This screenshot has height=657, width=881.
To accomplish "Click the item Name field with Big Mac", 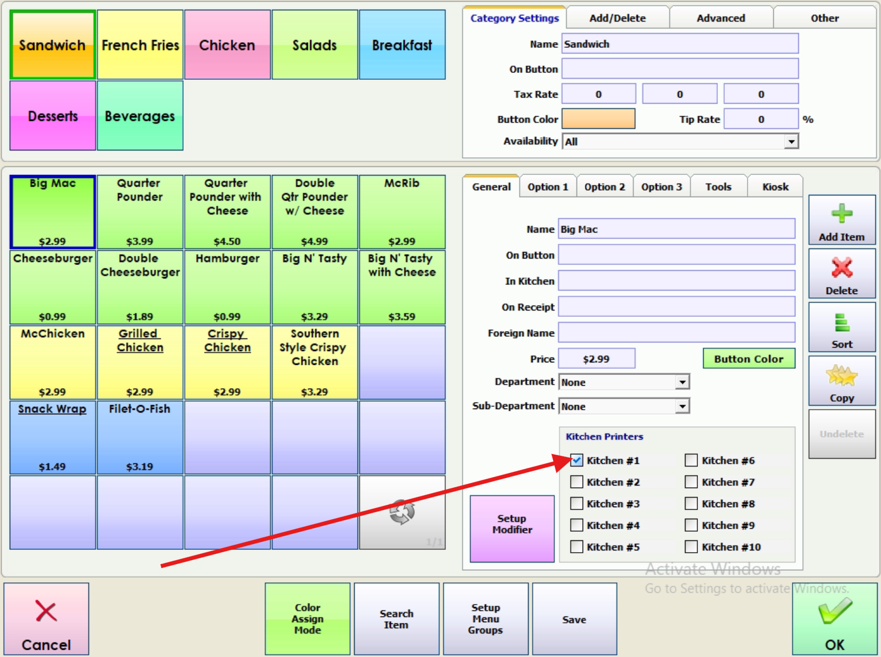I will click(676, 229).
